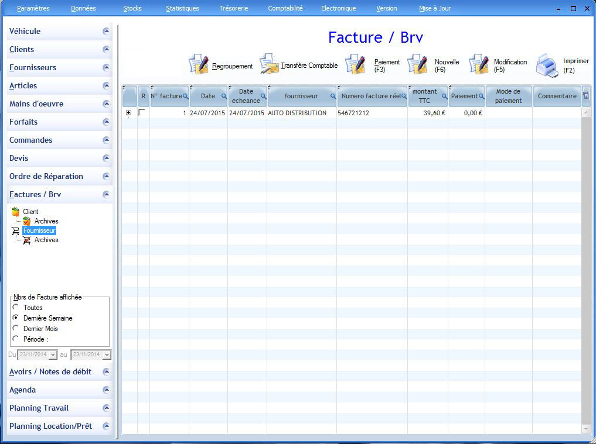Open the Planning Location/Prêt section
This screenshot has width=596, height=444.
[x=60, y=426]
